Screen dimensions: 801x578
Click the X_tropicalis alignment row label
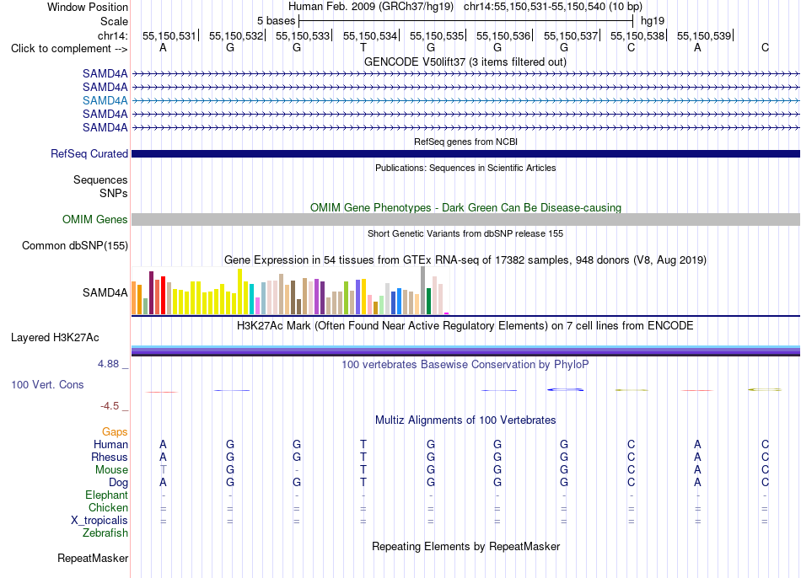point(99,521)
